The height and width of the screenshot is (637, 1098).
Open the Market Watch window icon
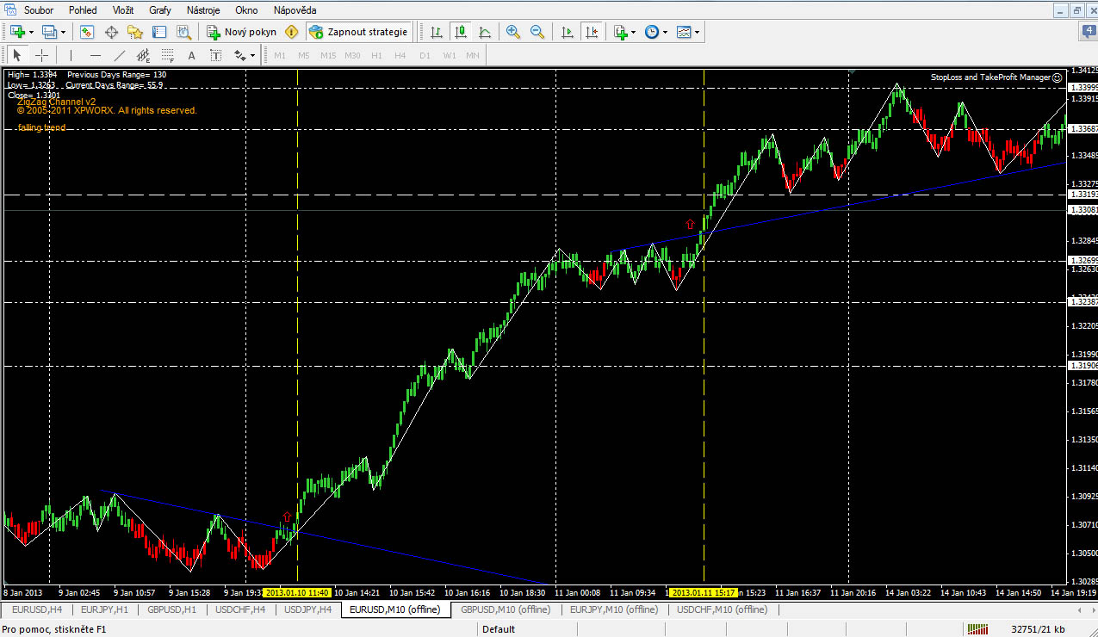point(87,32)
